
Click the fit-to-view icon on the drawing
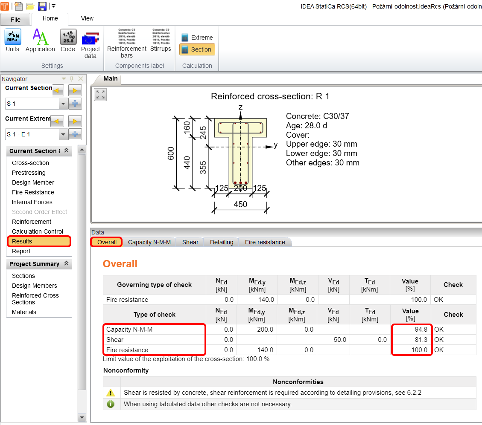(100, 95)
